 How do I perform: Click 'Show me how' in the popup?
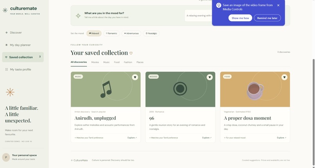(240, 18)
